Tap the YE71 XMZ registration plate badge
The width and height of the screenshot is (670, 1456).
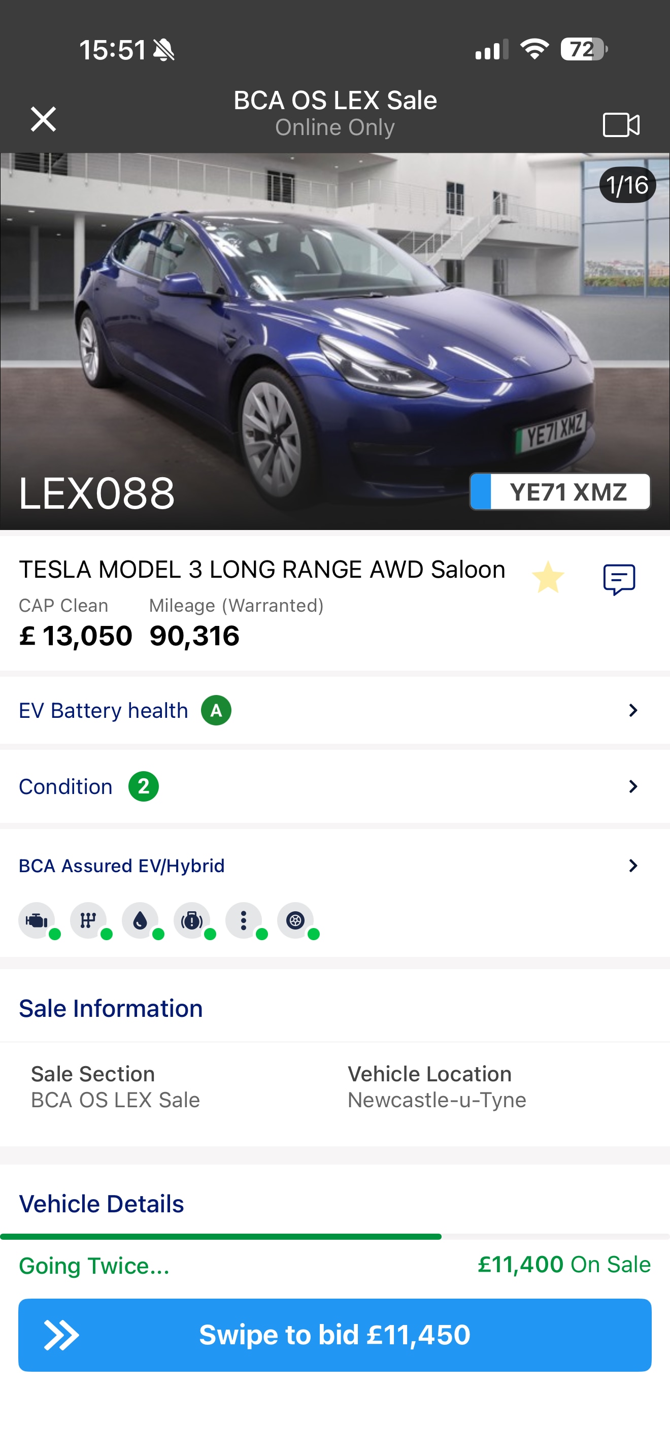pos(560,492)
